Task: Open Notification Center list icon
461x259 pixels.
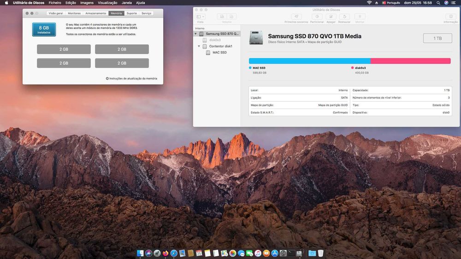Action: 454,3
